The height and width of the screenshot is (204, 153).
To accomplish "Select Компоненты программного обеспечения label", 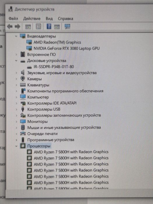I will coord(65,91).
